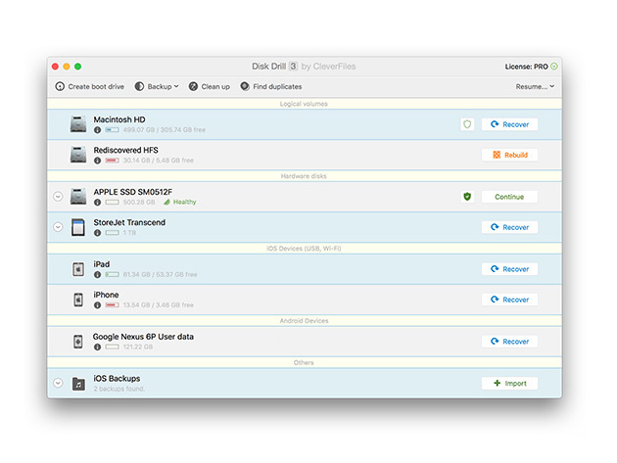This screenshot has width=617, height=463.
Task: Select the Rediscovered HFS row name
Action: 126,151
